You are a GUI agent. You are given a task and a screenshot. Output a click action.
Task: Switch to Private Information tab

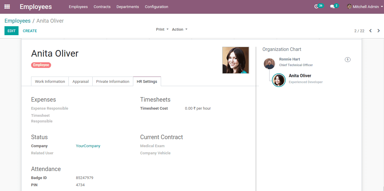tap(113, 82)
